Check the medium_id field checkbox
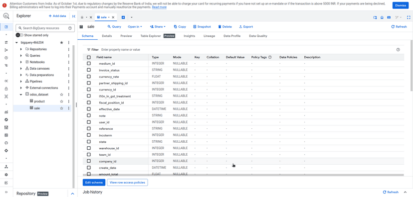413x197 pixels. [x=89, y=63]
